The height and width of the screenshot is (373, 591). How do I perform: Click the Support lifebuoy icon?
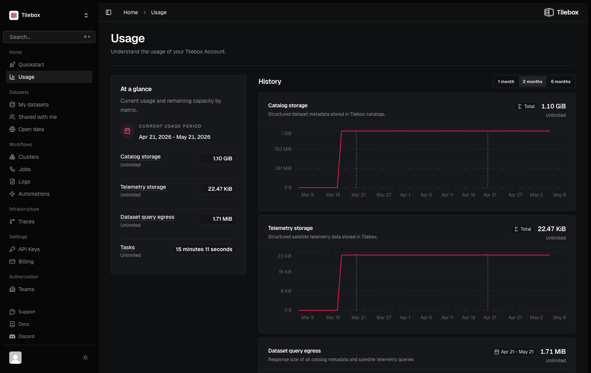[12, 312]
